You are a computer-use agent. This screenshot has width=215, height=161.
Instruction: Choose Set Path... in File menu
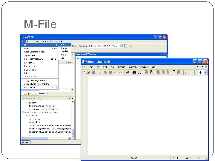click(x=40, y=63)
